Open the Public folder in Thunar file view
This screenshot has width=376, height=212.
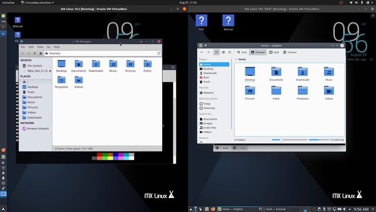pyautogui.click(x=147, y=66)
